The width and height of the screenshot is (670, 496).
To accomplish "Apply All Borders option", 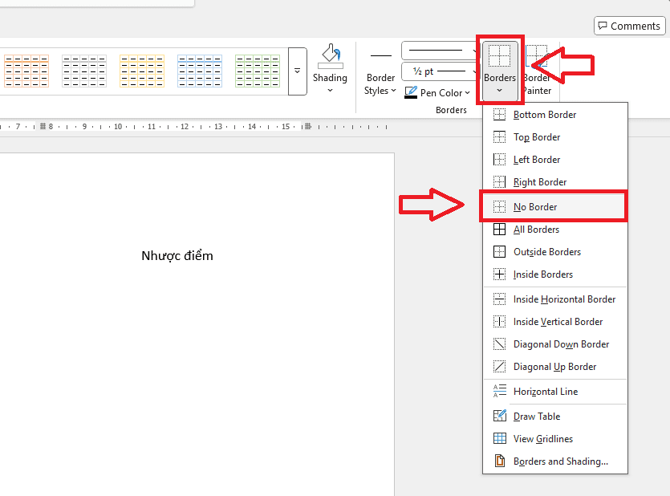I will click(536, 230).
